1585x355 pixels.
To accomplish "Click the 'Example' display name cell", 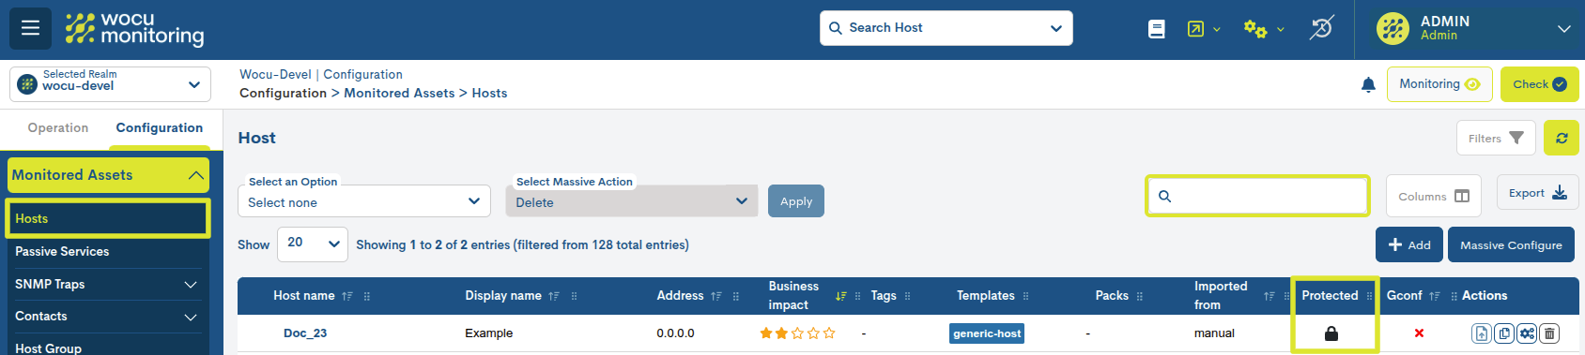I will pos(489,333).
